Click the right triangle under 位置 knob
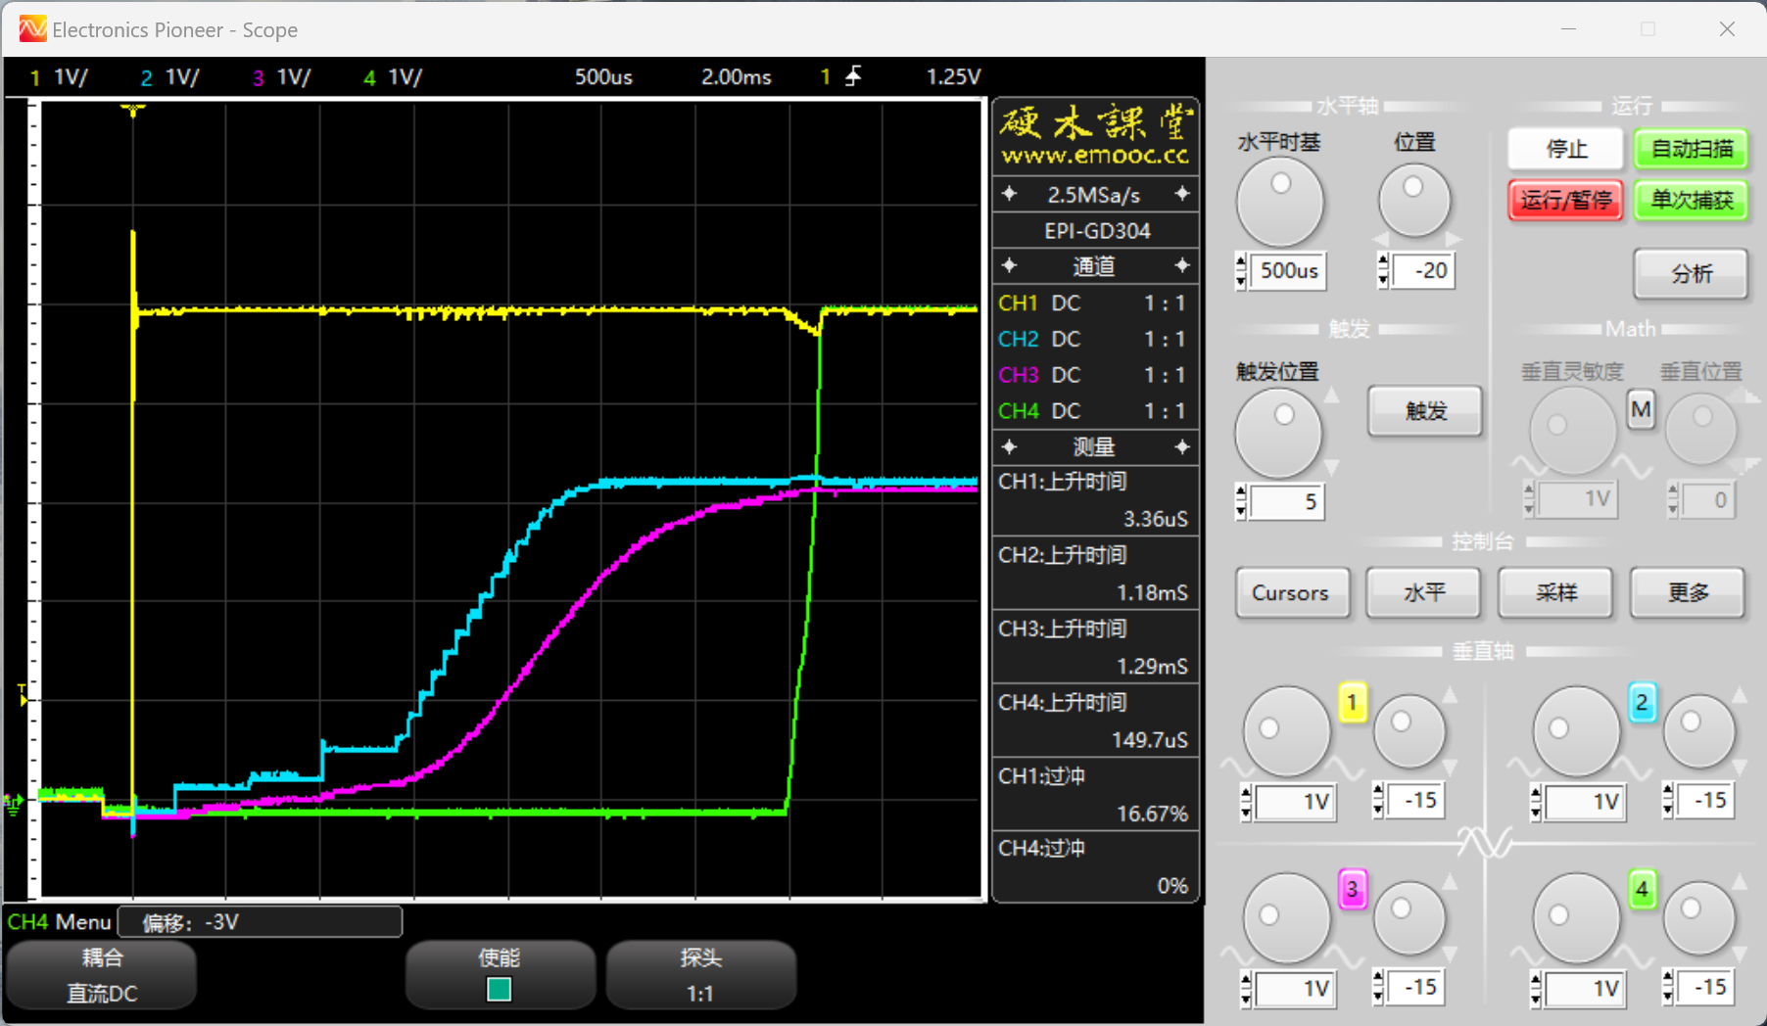The image size is (1767, 1026). click(x=1453, y=240)
